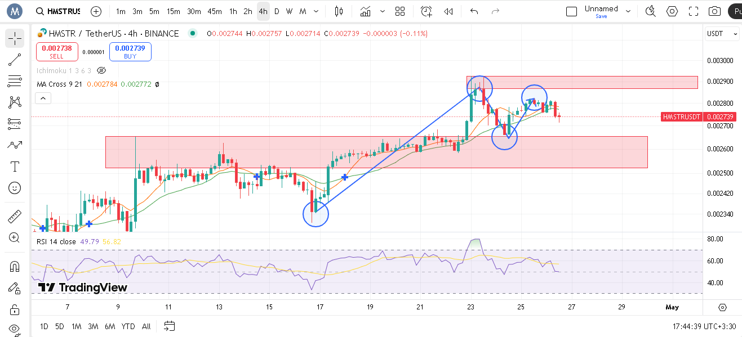Open chart settings hexagon icon
The height and width of the screenshot is (337, 742).
pos(672,11)
